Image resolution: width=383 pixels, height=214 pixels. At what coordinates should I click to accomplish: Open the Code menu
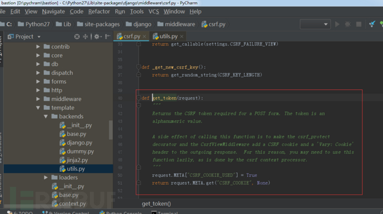[x=77, y=12]
